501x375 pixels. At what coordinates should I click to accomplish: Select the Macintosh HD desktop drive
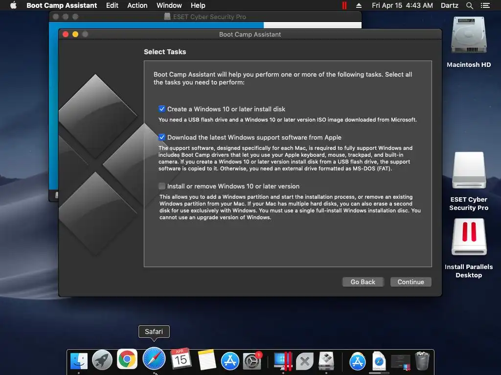pos(469,36)
